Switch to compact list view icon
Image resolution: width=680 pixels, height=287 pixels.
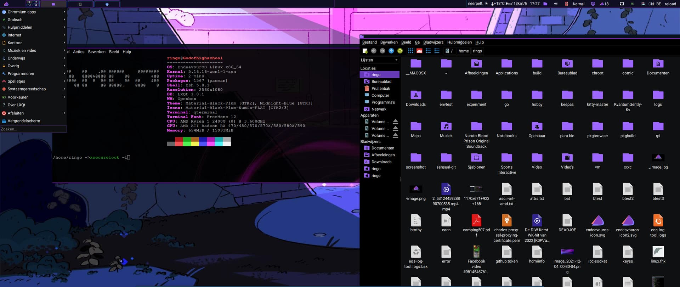coord(428,51)
